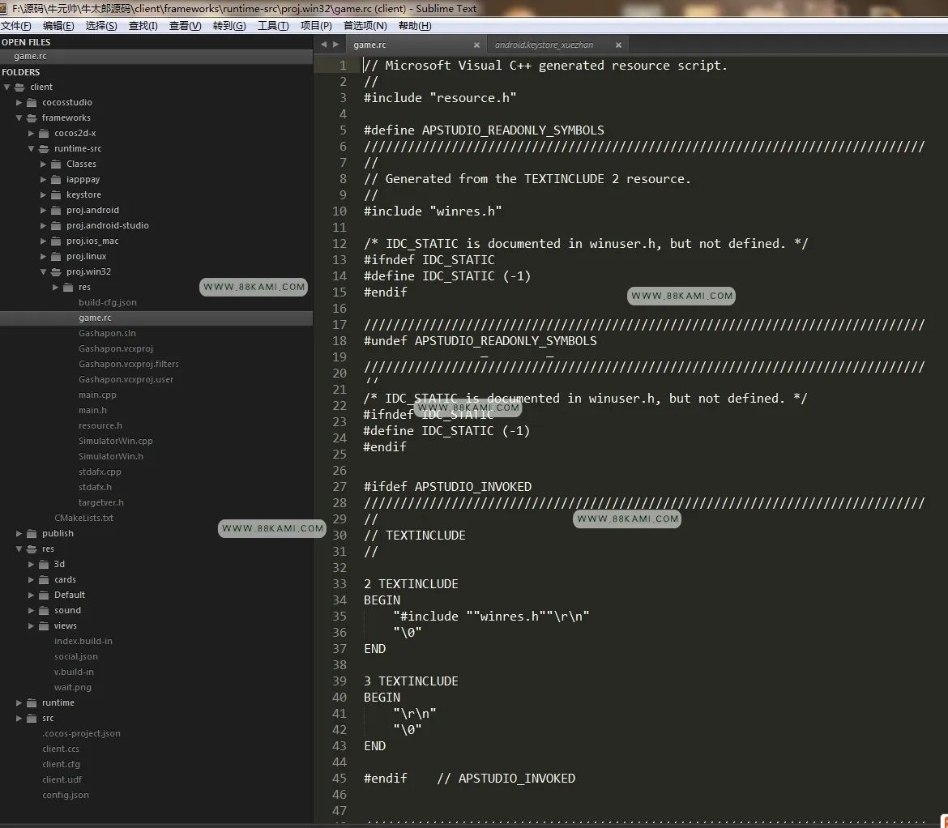Close the android.keystore_xuezhan tab
Image resolution: width=948 pixels, height=828 pixels.
click(618, 45)
